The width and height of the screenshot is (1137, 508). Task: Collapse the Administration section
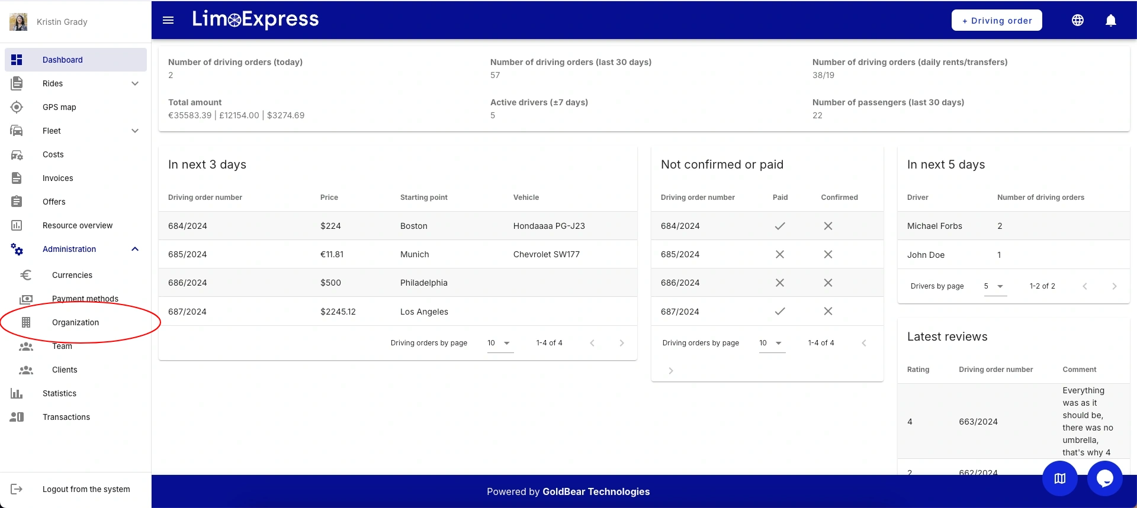(x=135, y=249)
